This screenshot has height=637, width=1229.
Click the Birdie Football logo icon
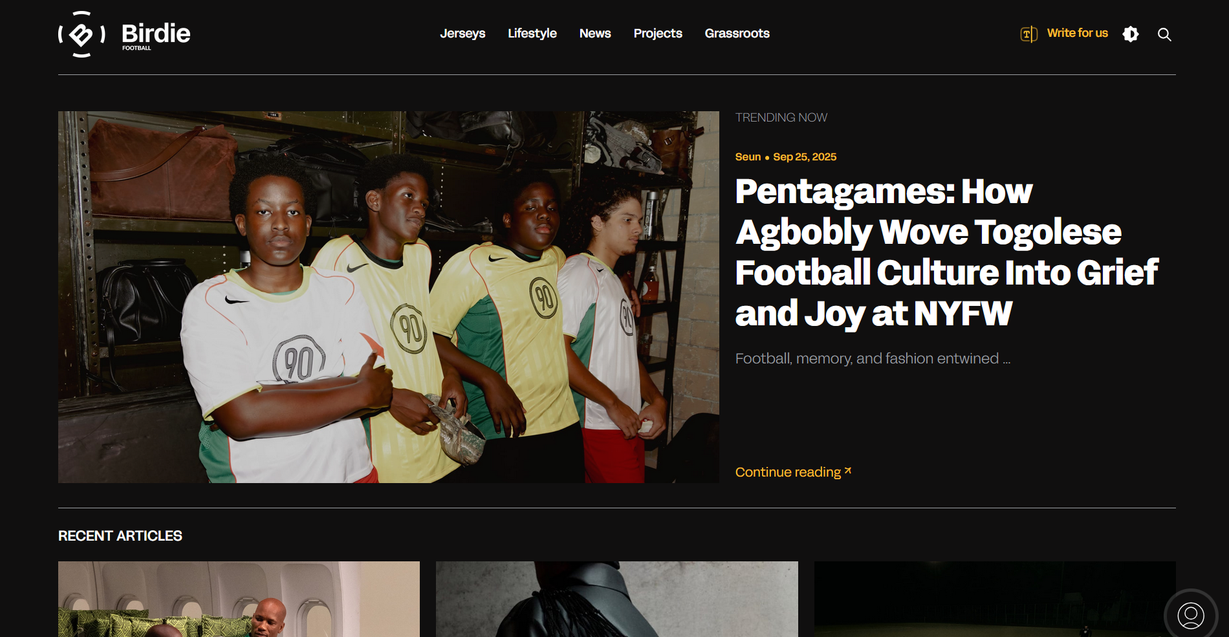82,34
